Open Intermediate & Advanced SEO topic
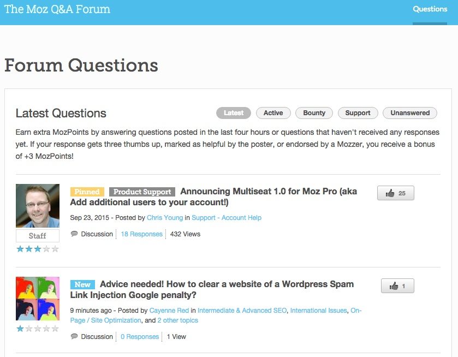 pyautogui.click(x=242, y=311)
